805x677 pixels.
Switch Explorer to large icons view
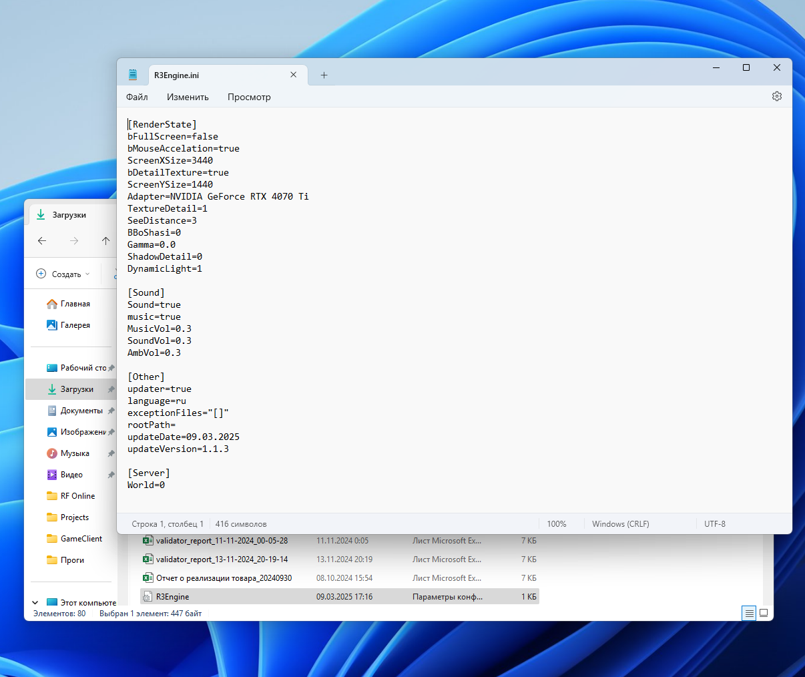764,613
